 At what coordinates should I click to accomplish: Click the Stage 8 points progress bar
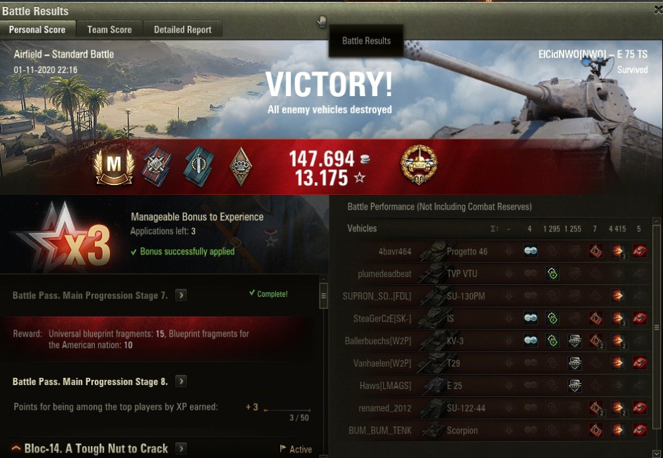287,410
